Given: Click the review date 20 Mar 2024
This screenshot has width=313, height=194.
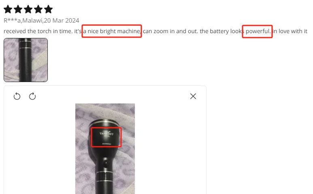Looking at the screenshot, I should 62,21.
